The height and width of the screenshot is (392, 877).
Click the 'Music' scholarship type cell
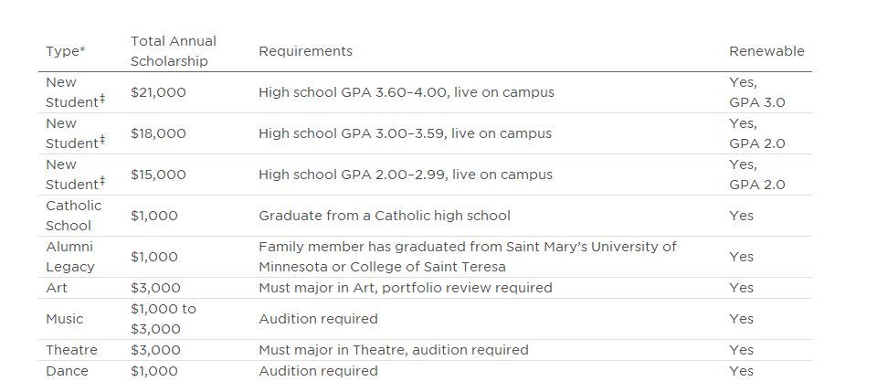[64, 319]
